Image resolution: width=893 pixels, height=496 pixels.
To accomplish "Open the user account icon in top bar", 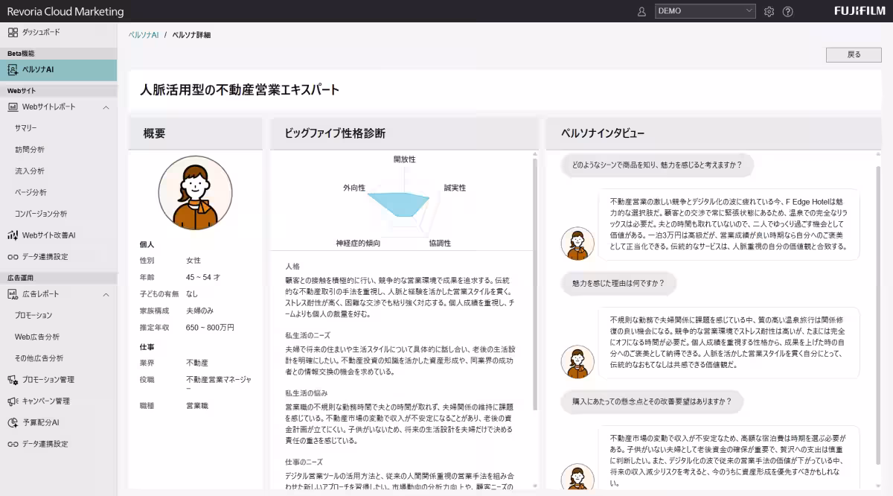I will [x=641, y=11].
